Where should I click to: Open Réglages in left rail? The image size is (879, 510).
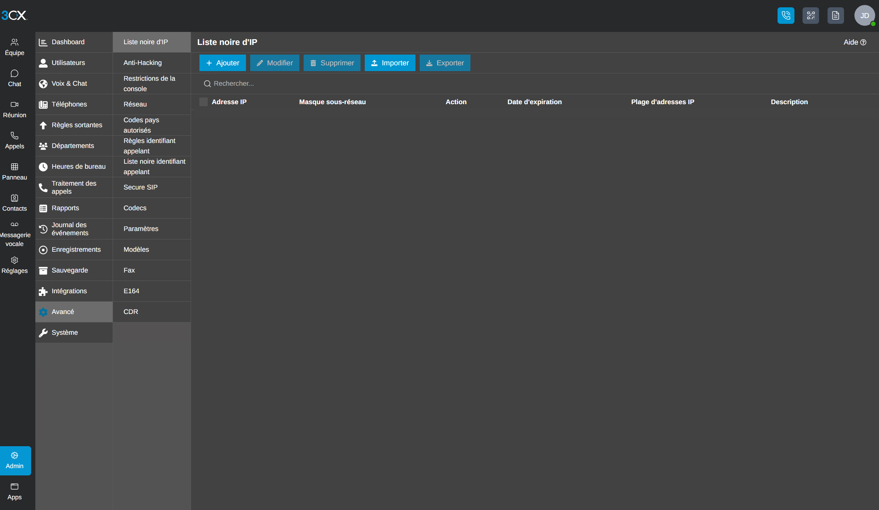[x=15, y=265]
